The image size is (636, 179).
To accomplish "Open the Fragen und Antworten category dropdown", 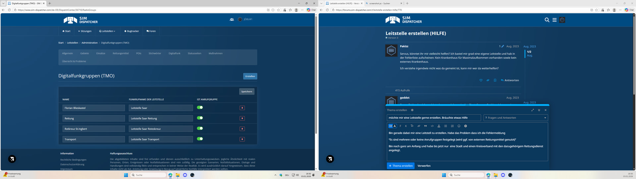I will pos(515,118).
